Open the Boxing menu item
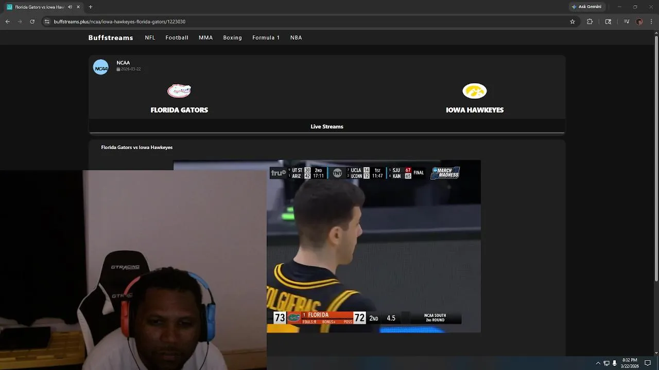 coord(233,38)
